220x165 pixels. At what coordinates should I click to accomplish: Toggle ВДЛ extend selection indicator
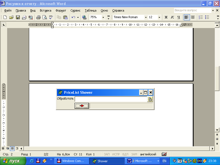(x=125, y=154)
